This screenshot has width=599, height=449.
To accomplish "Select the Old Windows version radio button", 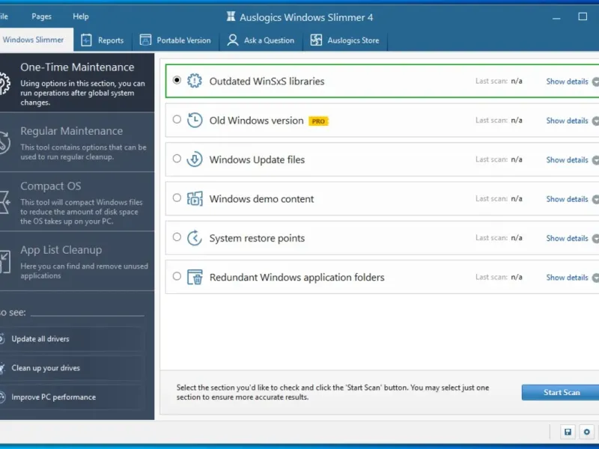I will (177, 120).
